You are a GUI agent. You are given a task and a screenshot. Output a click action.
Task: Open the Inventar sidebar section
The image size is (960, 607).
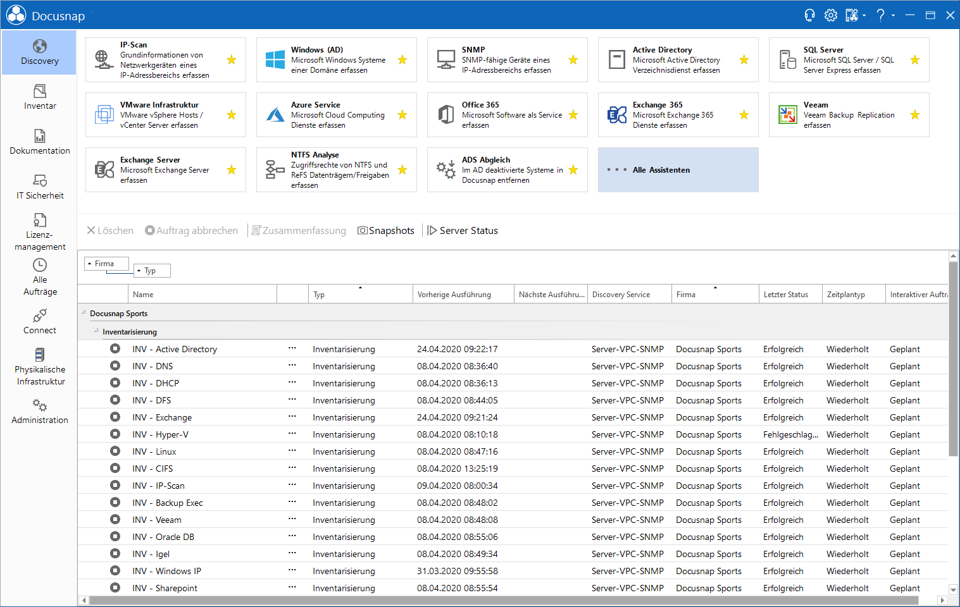pos(40,97)
